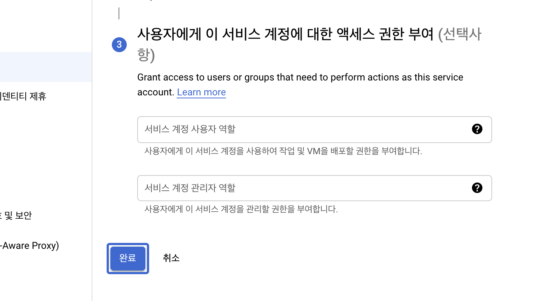Screen dimensions: 554x301
Task: Open help for the 서비스 계정 관리자 역할 field
Action: point(477,188)
